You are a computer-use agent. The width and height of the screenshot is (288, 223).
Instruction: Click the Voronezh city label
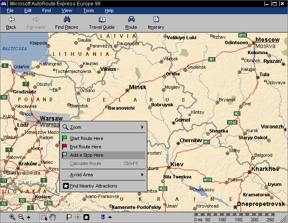point(272,127)
